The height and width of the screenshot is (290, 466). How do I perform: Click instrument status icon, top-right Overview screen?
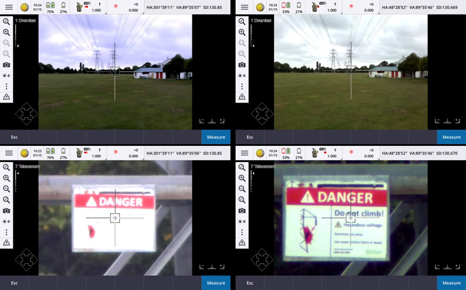(315, 7)
